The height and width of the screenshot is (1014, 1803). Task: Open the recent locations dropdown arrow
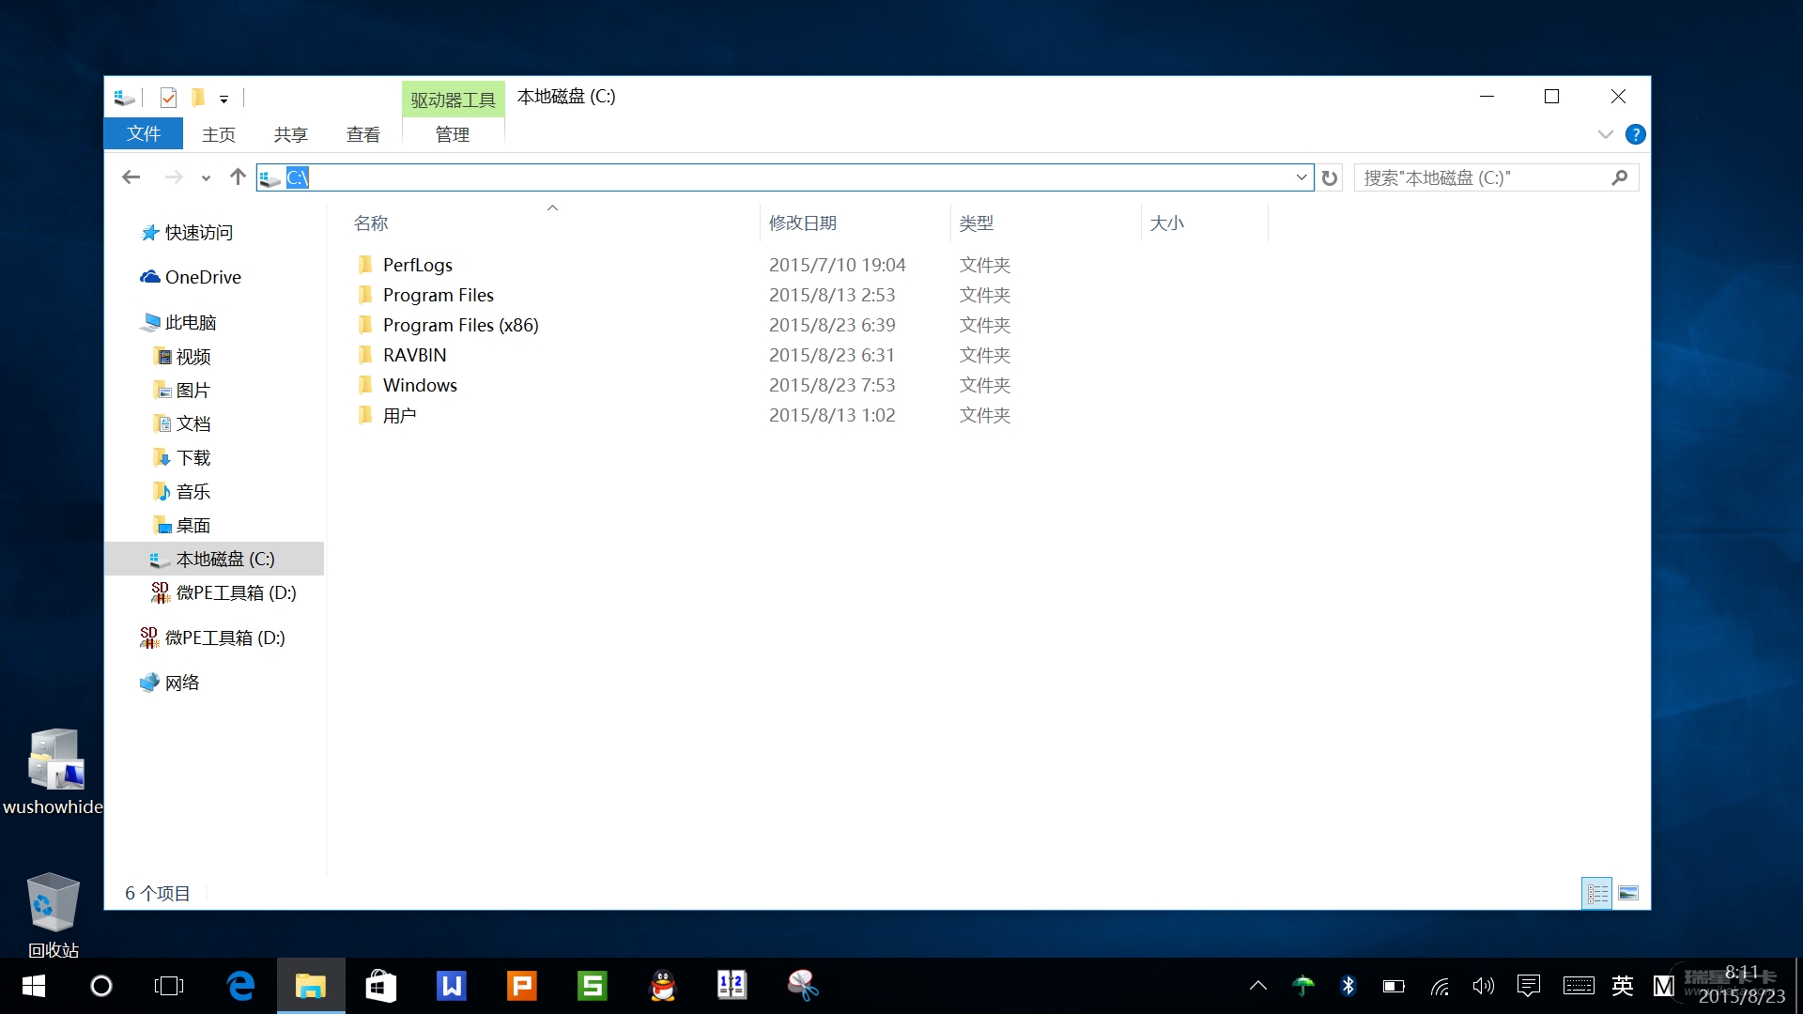206,178
